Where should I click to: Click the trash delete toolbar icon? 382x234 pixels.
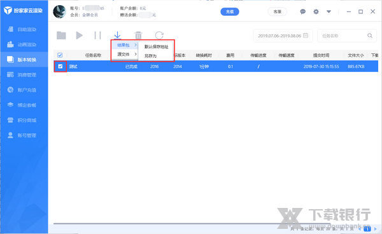click(138, 36)
